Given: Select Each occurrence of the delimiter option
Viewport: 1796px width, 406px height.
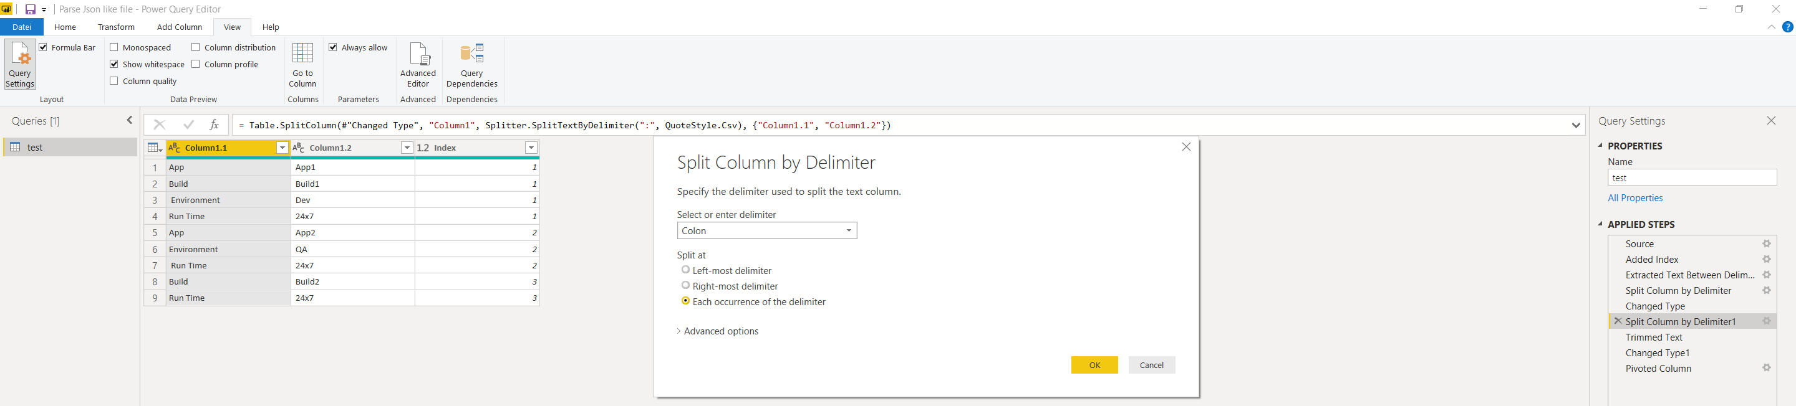Looking at the screenshot, I should (x=685, y=301).
